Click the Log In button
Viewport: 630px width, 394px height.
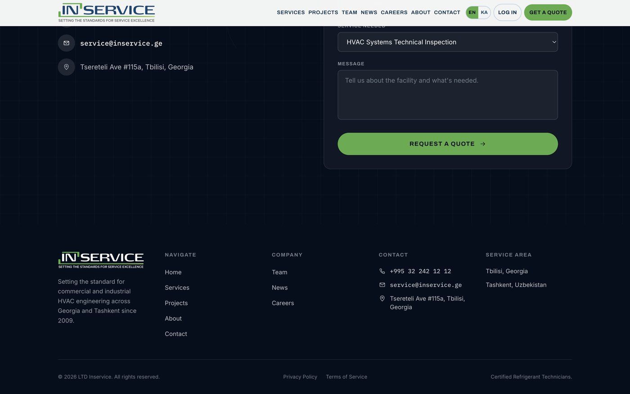coord(507,13)
